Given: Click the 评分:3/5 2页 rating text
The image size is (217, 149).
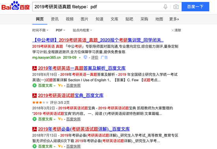Looking at the screenshot, I should [x=60, y=103].
